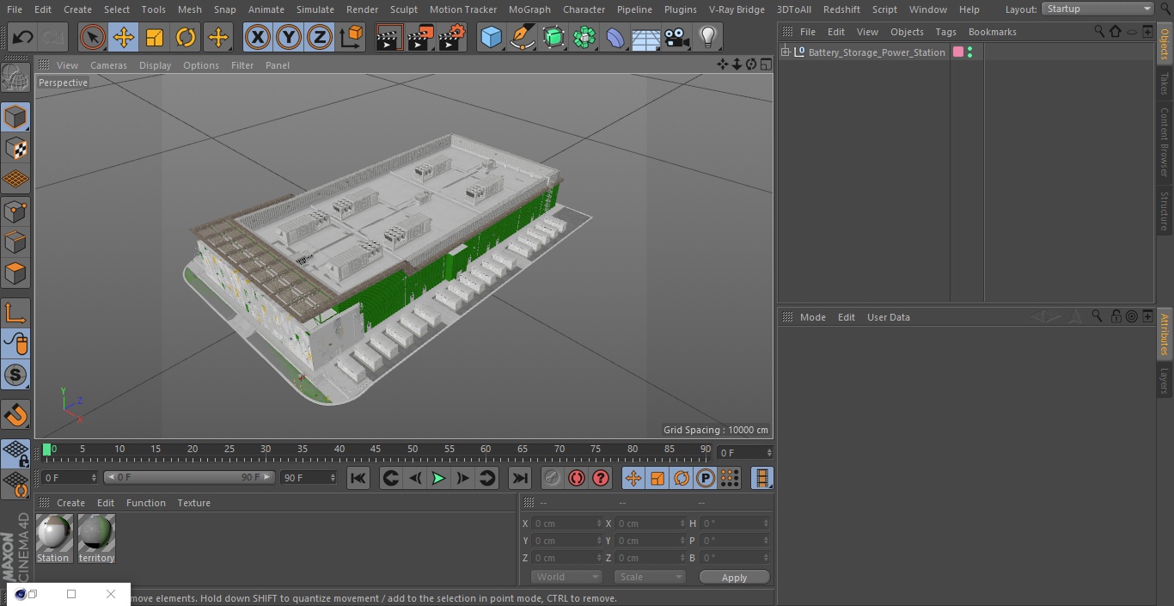Open the Layers side tab

(1165, 380)
